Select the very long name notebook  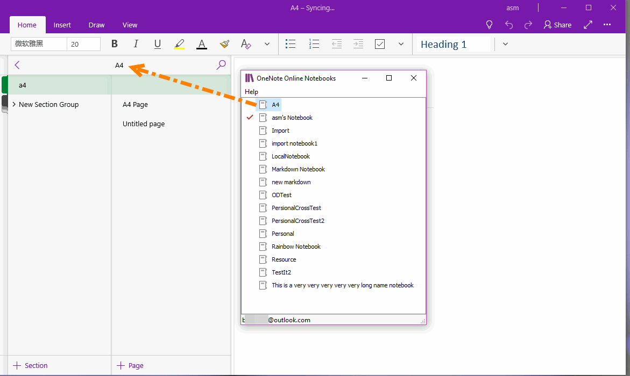343,285
